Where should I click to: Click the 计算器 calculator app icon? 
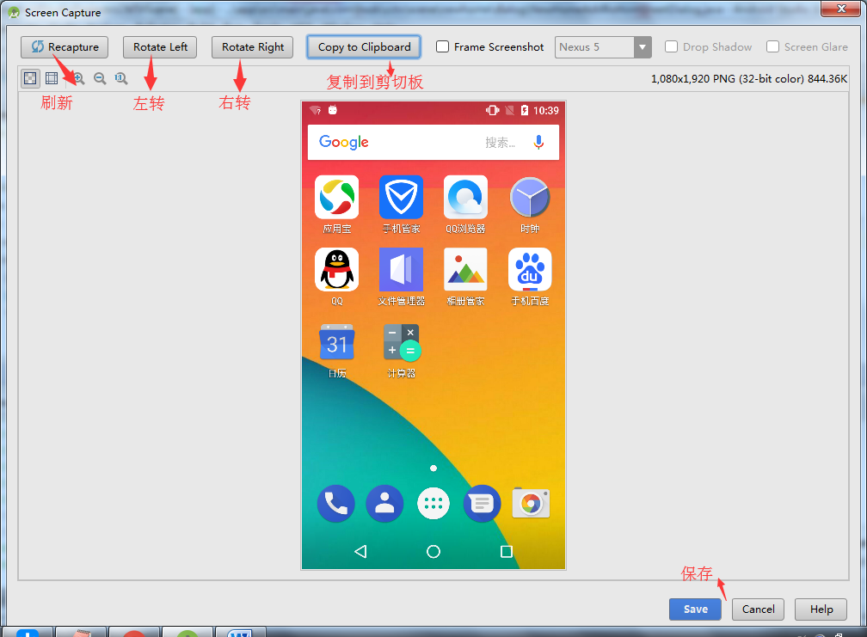pos(402,342)
